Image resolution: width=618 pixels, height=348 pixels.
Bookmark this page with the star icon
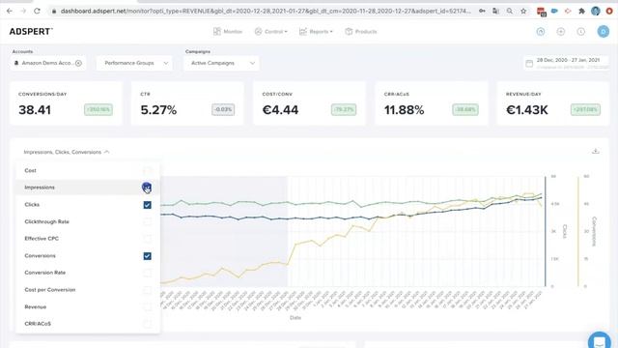point(523,11)
